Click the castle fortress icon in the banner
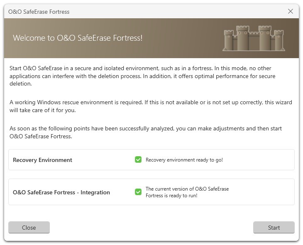Image resolution: width=303 pixels, height=245 pixels. click(x=254, y=38)
